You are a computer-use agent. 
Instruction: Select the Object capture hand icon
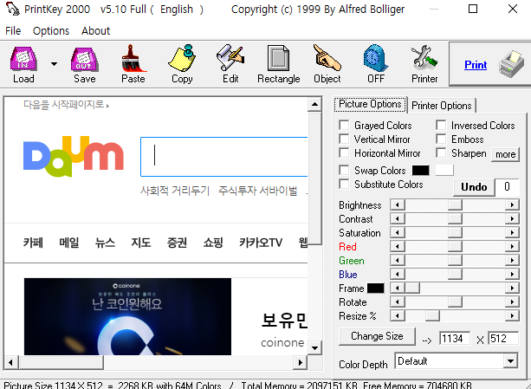click(327, 58)
